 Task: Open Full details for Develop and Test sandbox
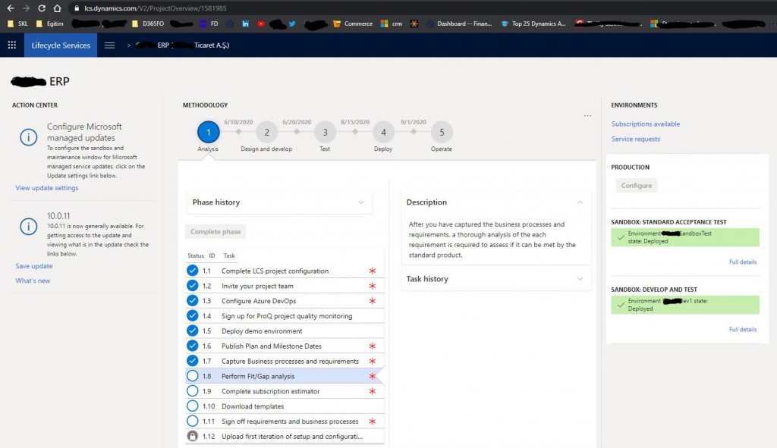(x=742, y=329)
